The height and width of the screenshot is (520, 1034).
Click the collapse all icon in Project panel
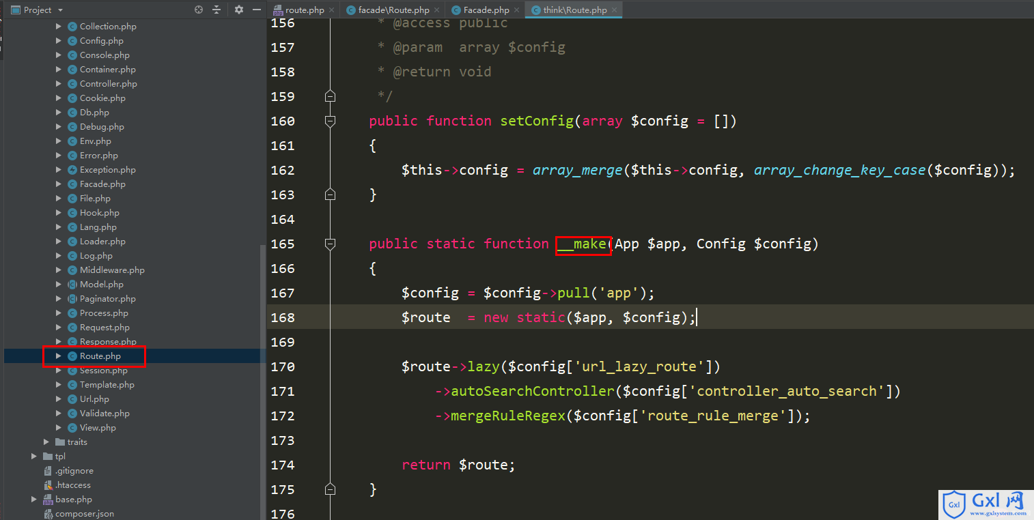[216, 10]
